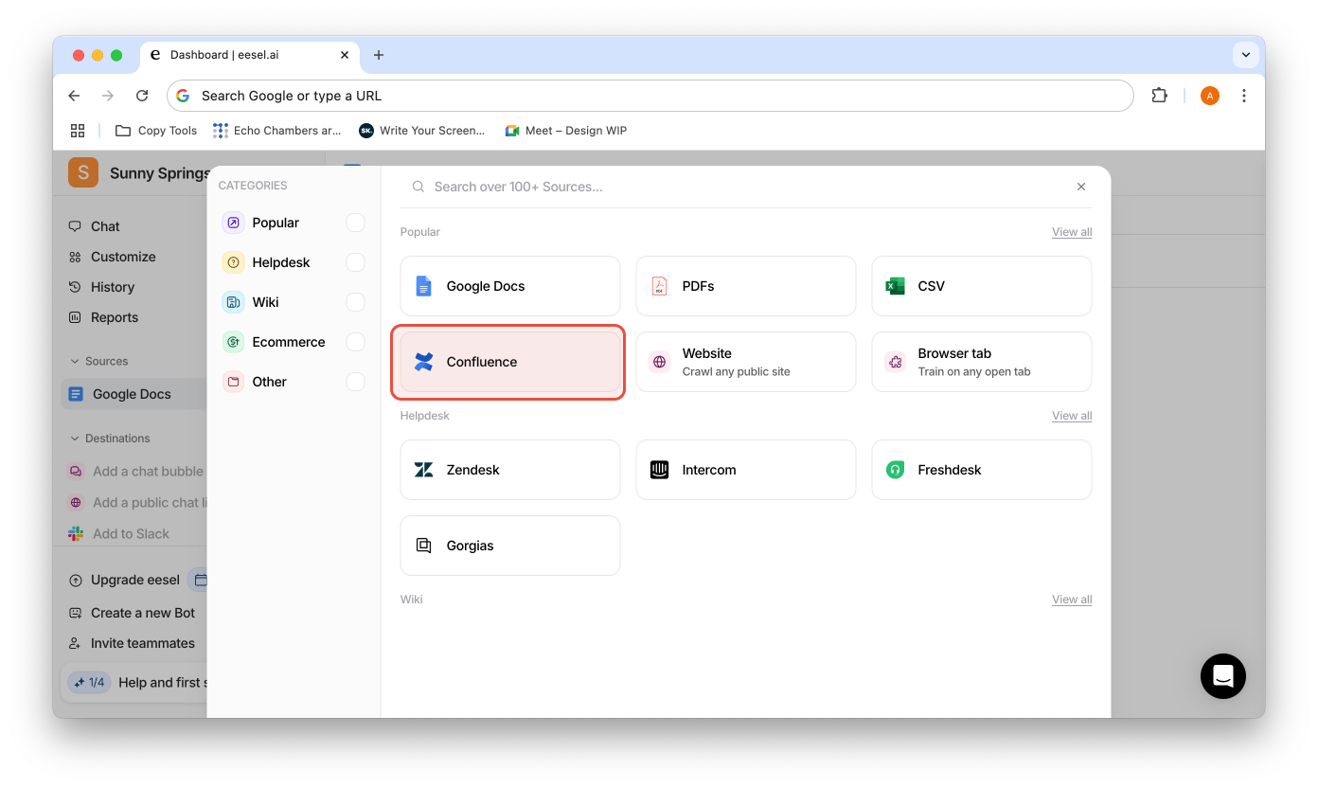The height and width of the screenshot is (788, 1318).
Task: Click the Wiki category icon
Action: tap(233, 302)
